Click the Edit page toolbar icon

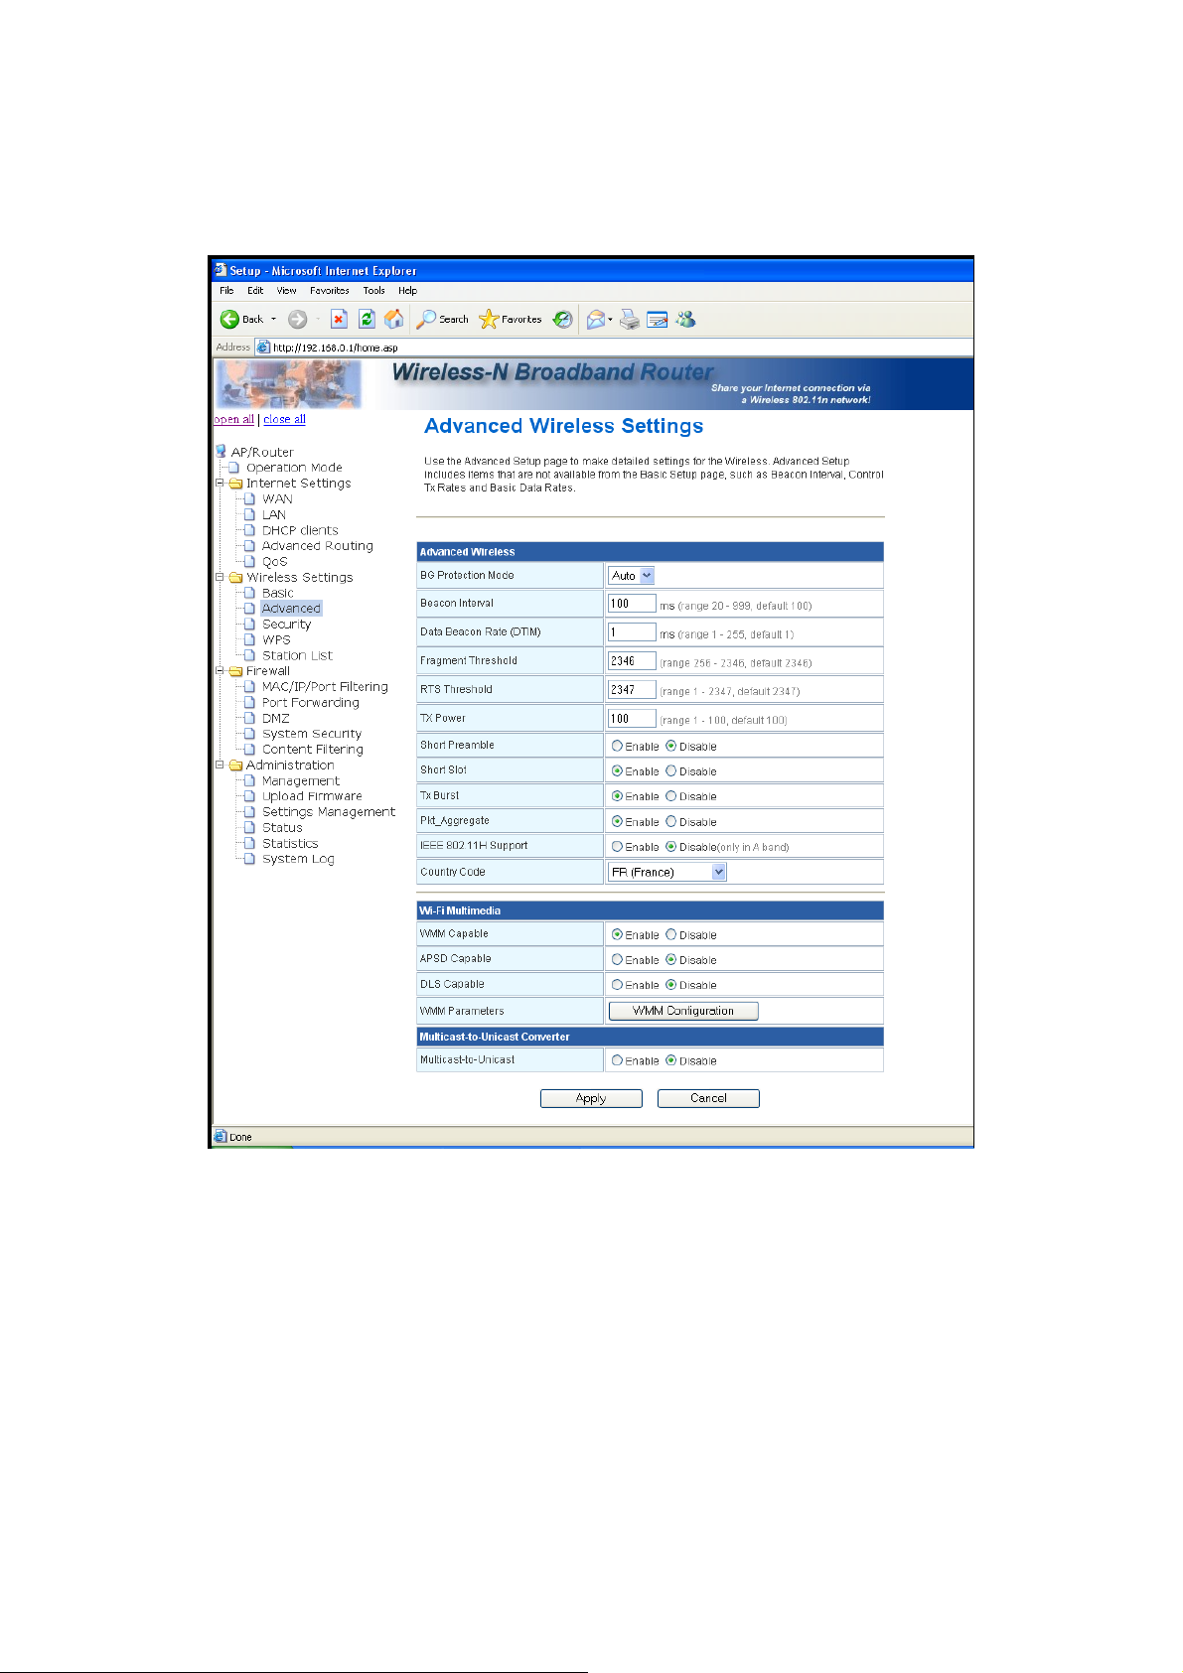[x=657, y=319]
